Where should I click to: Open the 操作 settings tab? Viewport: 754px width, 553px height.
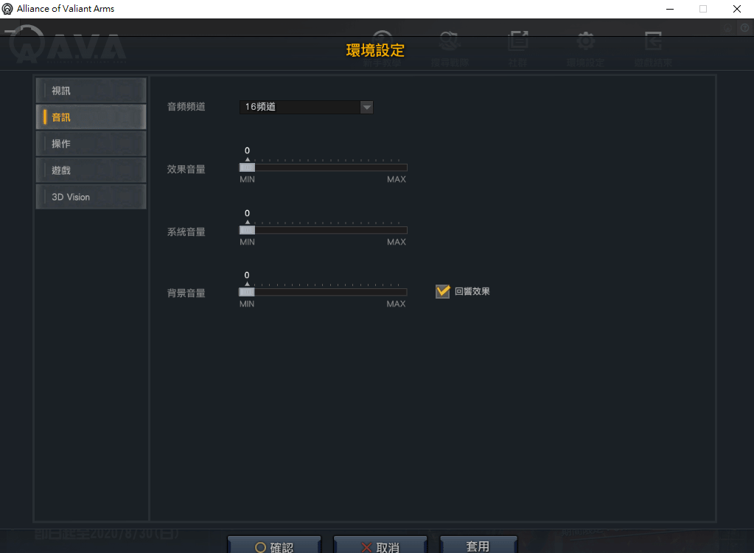pos(91,144)
